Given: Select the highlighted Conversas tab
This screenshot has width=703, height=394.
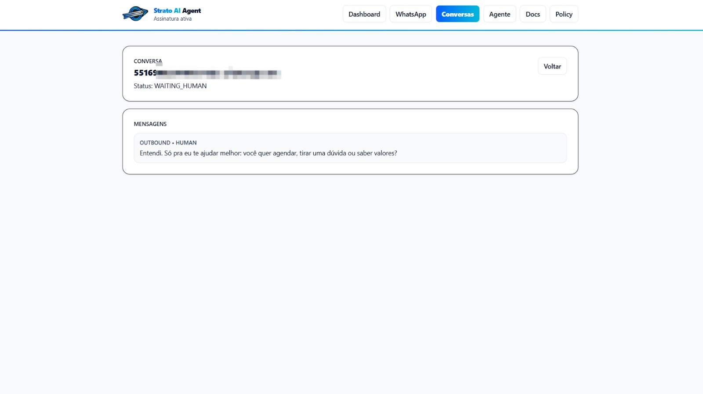Looking at the screenshot, I should [x=457, y=14].
